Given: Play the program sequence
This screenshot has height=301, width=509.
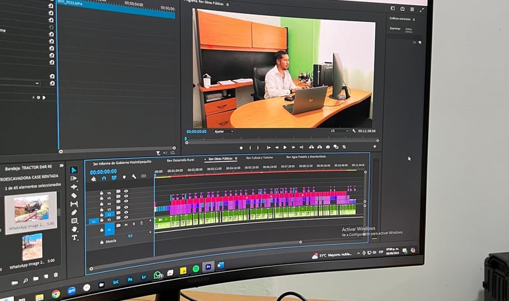Looking at the screenshot, I should click(x=285, y=148).
